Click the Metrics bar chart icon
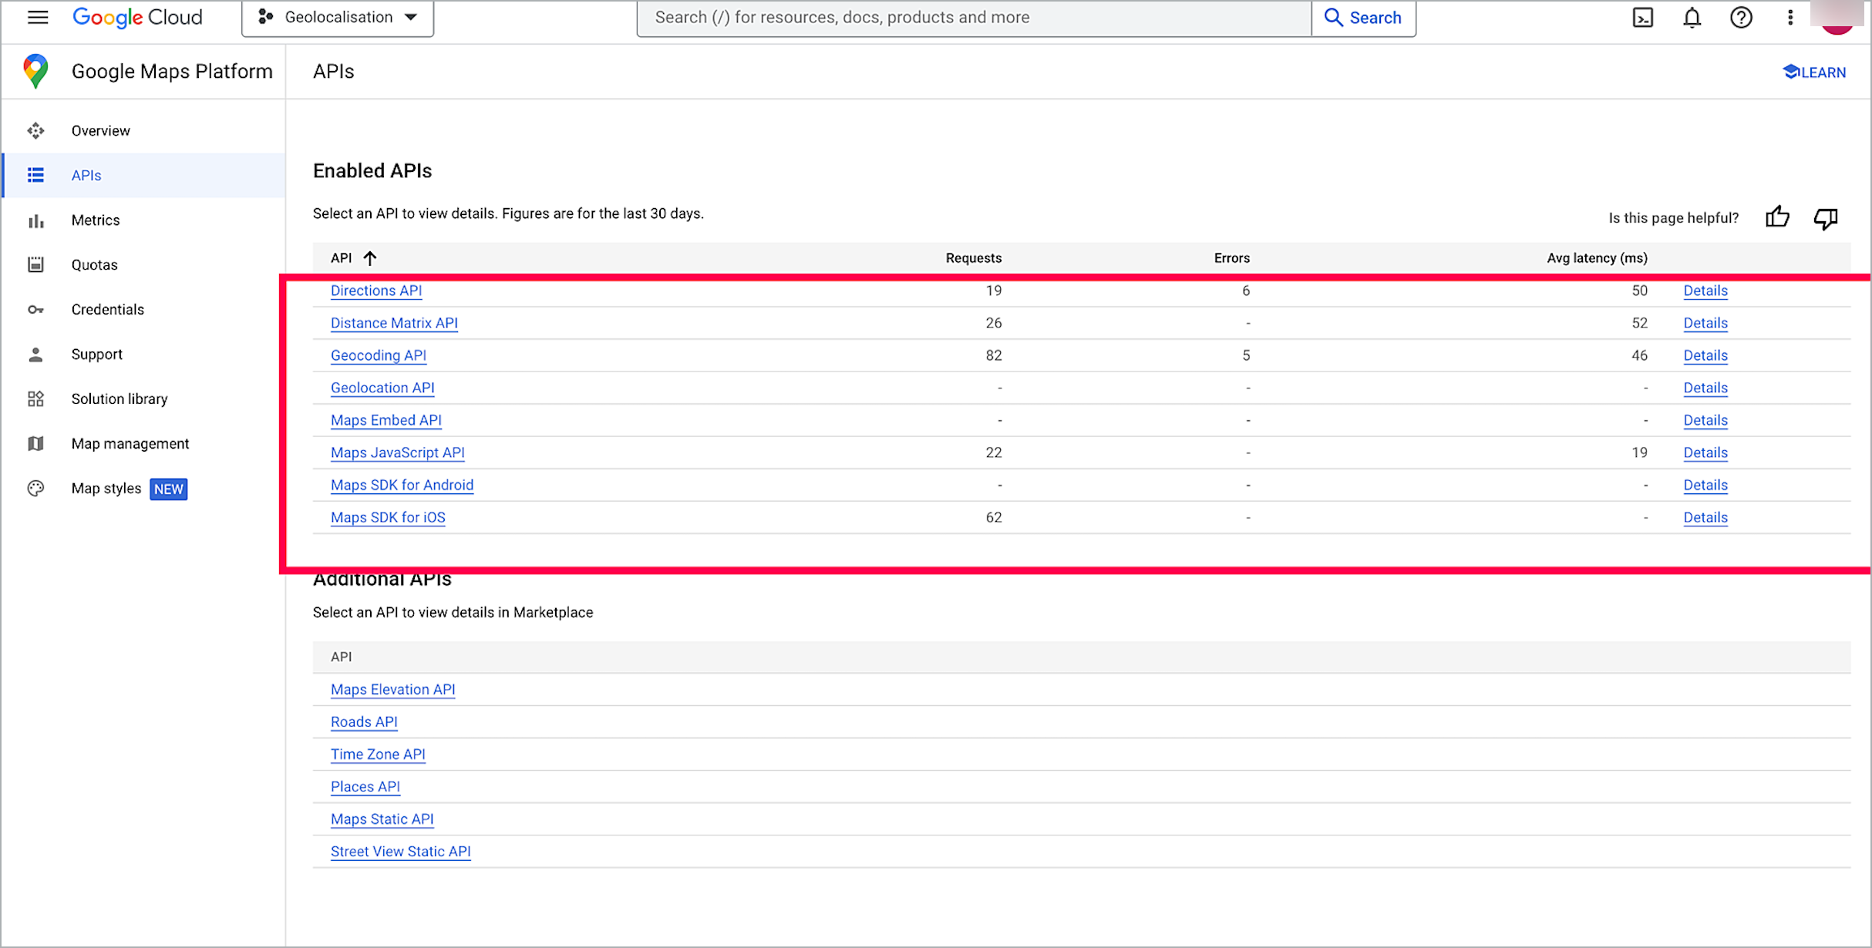 35,221
